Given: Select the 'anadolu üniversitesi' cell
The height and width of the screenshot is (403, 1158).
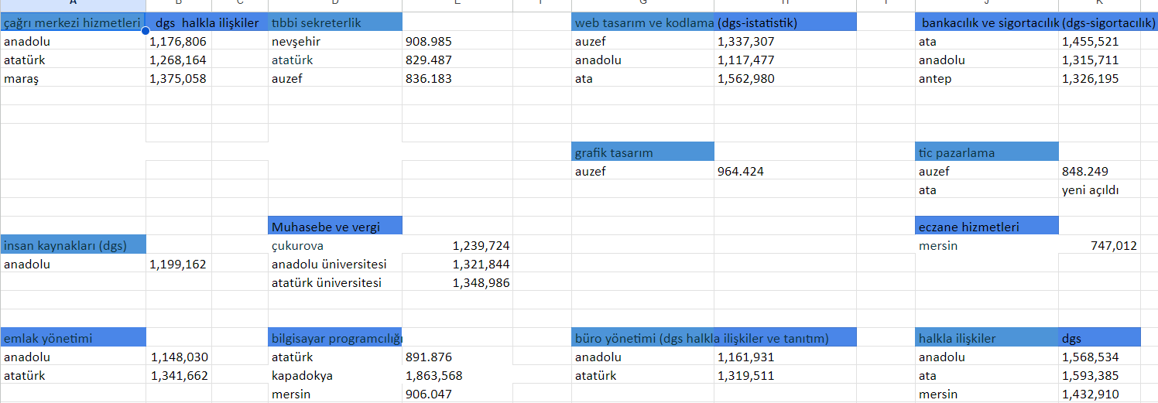Looking at the screenshot, I should 335,264.
